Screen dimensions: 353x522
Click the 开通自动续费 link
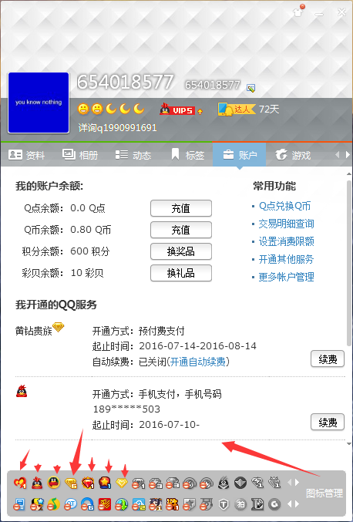pos(197,362)
